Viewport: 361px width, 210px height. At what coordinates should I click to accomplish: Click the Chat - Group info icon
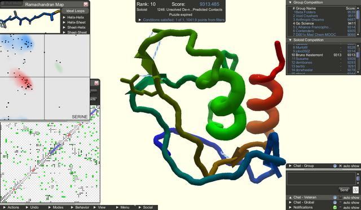coord(334,166)
